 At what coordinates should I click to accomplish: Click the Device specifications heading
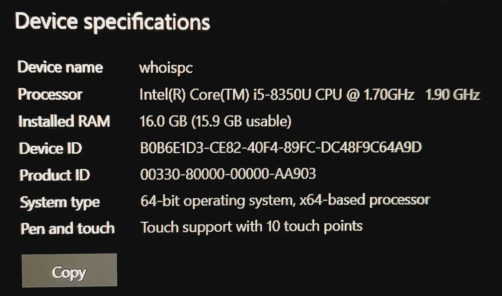coord(112,22)
